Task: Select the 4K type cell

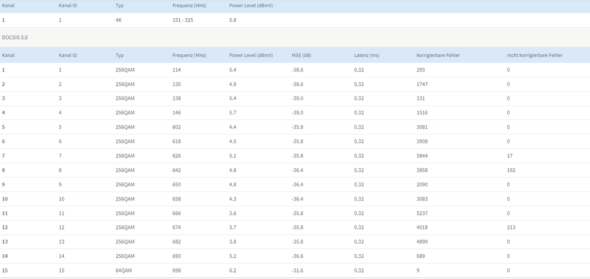Action: 119,20
